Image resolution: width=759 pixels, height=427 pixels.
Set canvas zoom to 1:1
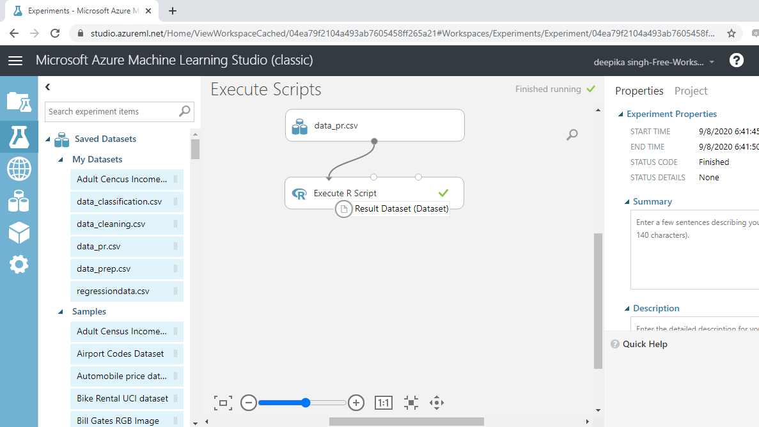[x=384, y=403]
